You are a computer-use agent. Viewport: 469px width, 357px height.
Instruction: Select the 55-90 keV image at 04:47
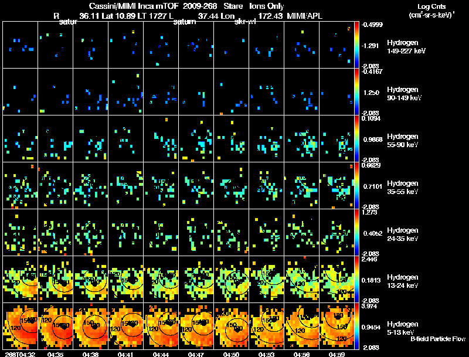(x=196, y=139)
